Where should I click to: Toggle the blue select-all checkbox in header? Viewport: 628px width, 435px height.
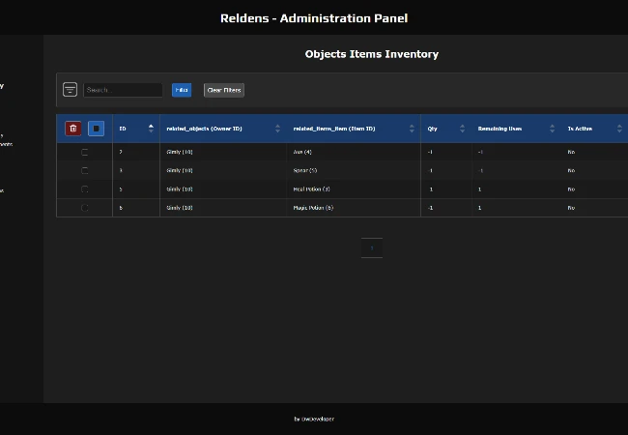pyautogui.click(x=96, y=129)
